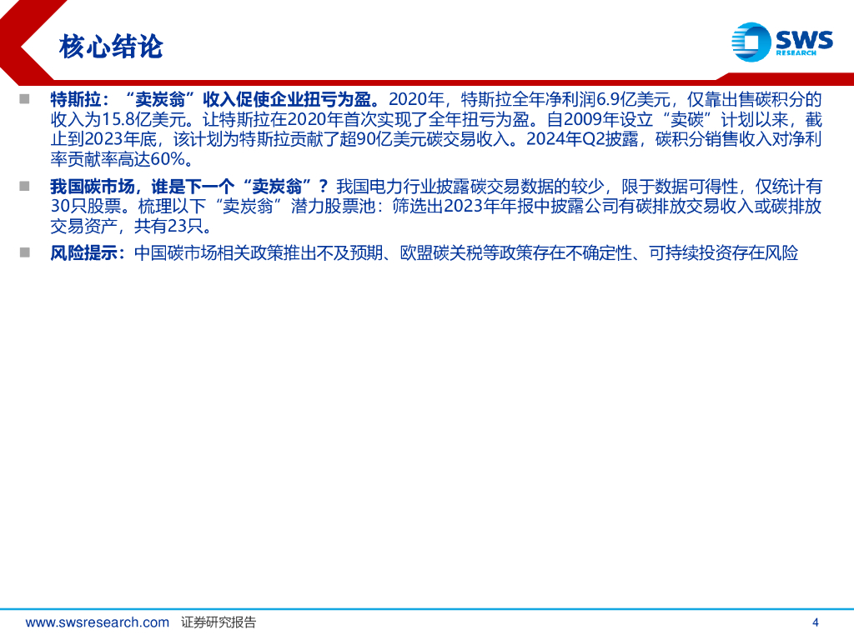This screenshot has width=854, height=640.
Task: Click the text 特斯拉全年净利润6.9亿美元
Action: (x=565, y=100)
